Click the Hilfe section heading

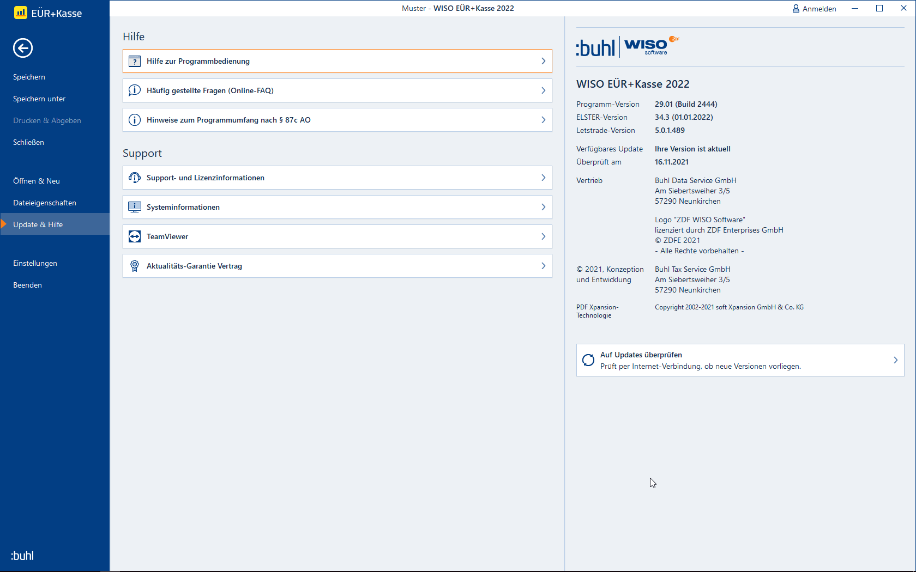click(134, 36)
